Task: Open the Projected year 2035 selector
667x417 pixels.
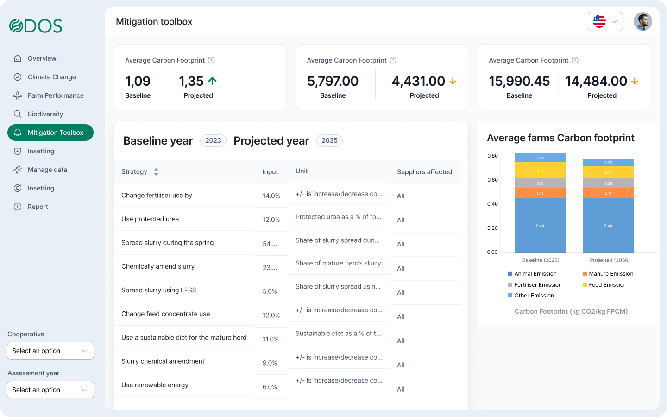Action: pos(329,140)
